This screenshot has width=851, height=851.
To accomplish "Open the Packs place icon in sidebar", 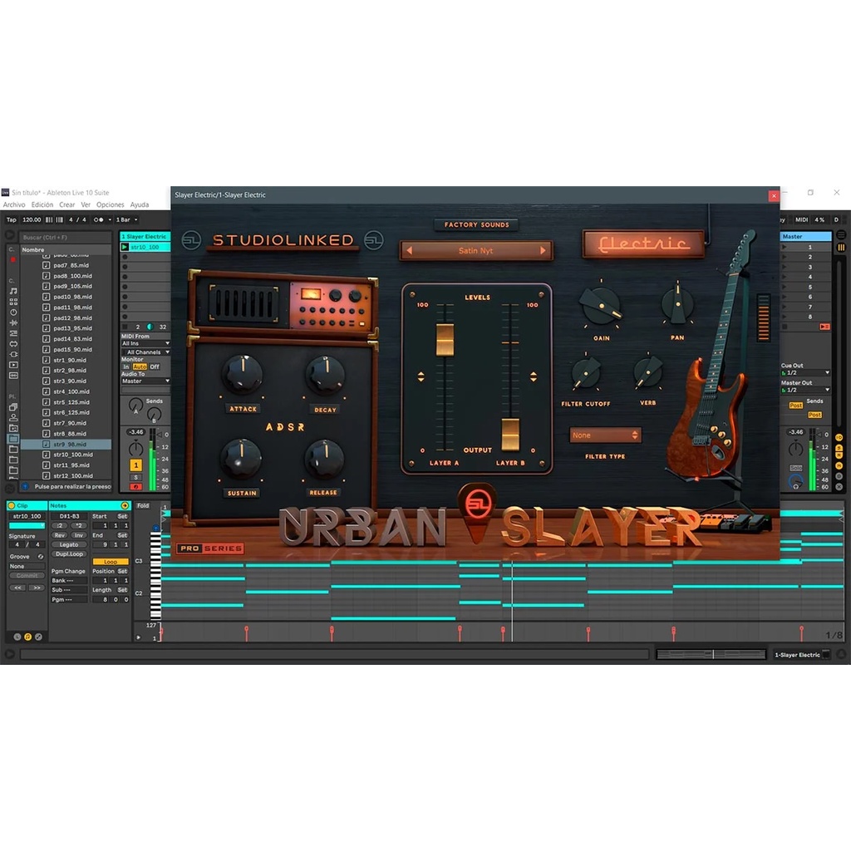I will pos(13,407).
